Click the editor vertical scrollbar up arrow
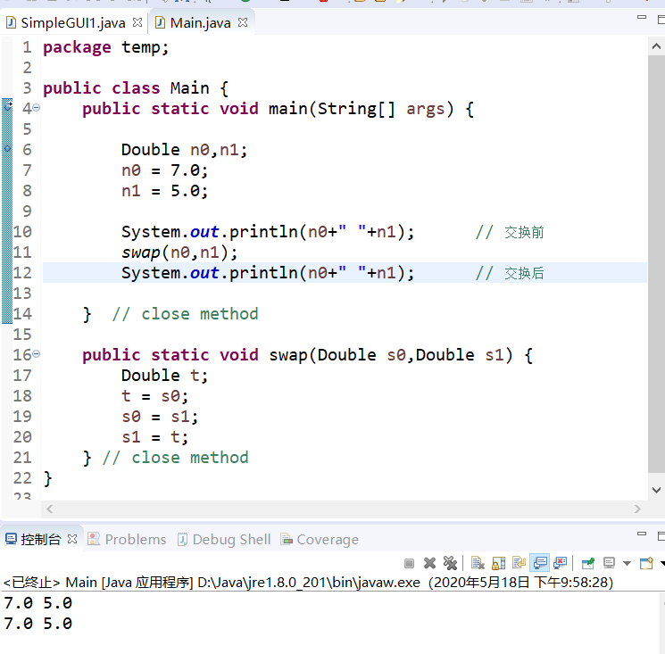 click(x=656, y=46)
